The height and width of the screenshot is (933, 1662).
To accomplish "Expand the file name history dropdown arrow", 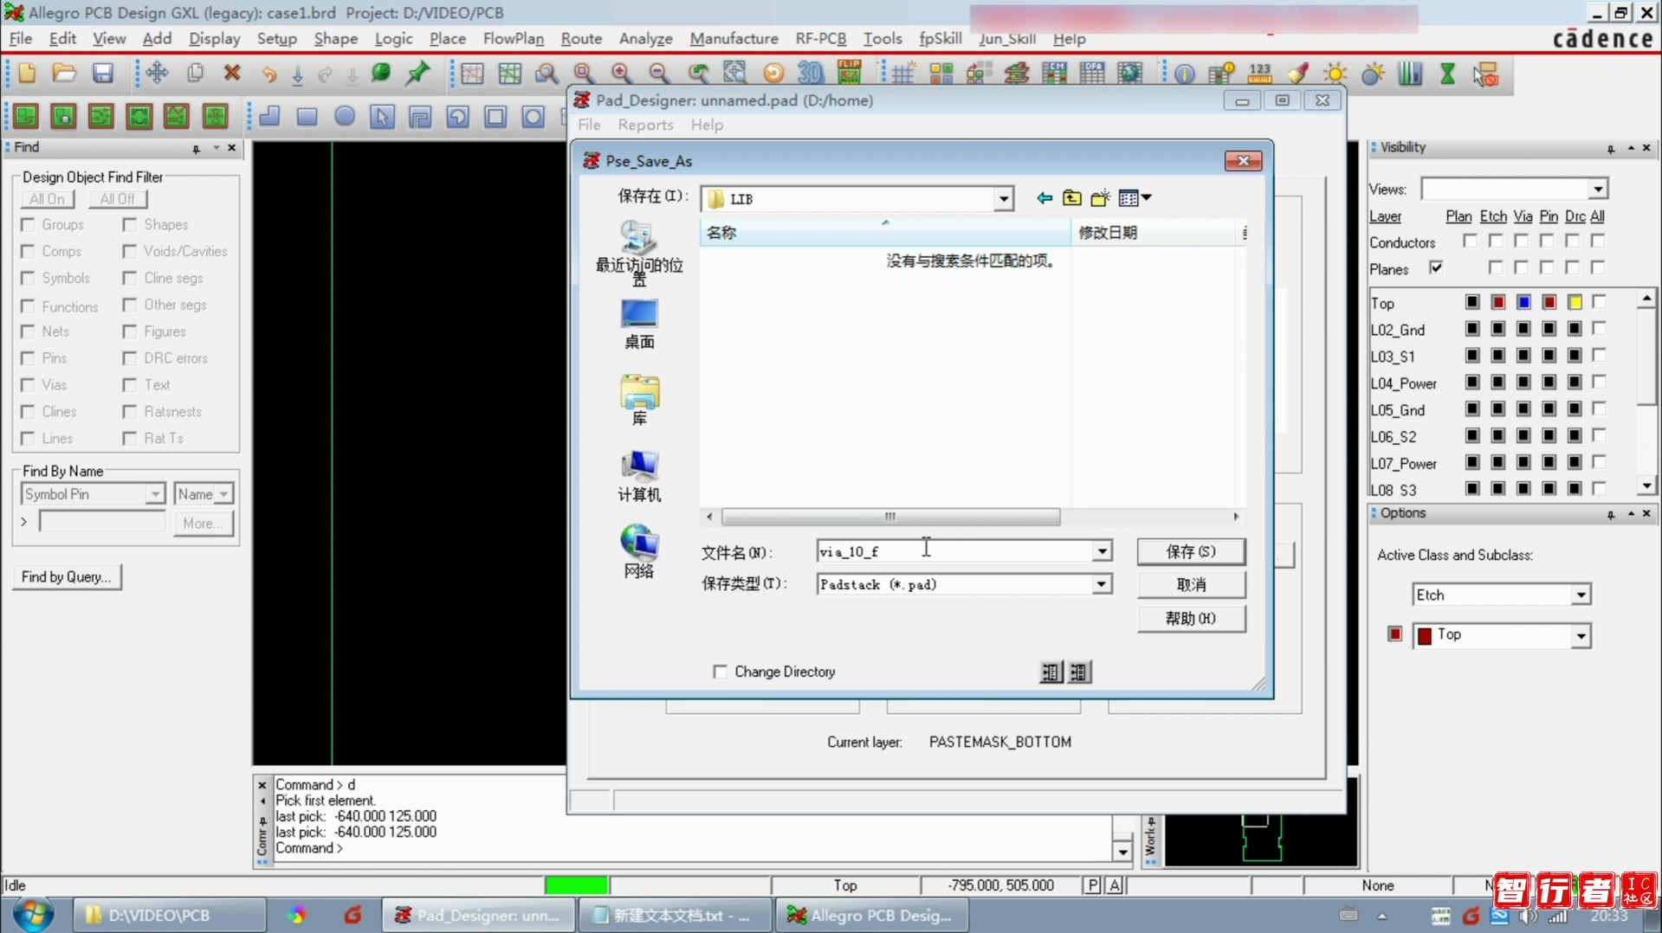I will 1102,551.
